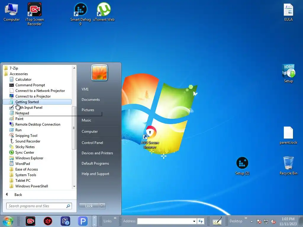Click the network tray icon
Viewport: 303px width, 227px height.
point(266,221)
